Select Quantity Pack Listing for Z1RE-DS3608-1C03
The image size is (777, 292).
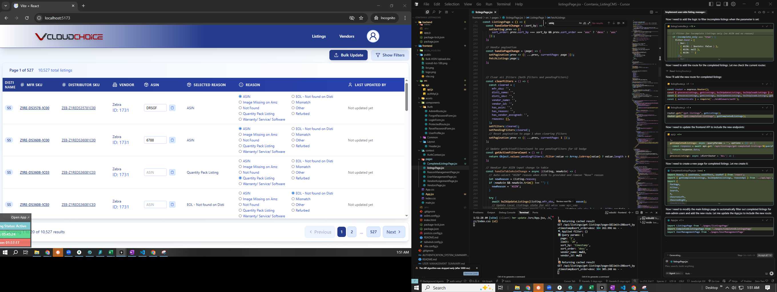[x=241, y=178]
